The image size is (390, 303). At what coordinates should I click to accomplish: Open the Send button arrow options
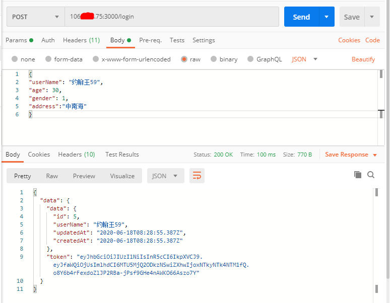[327, 17]
